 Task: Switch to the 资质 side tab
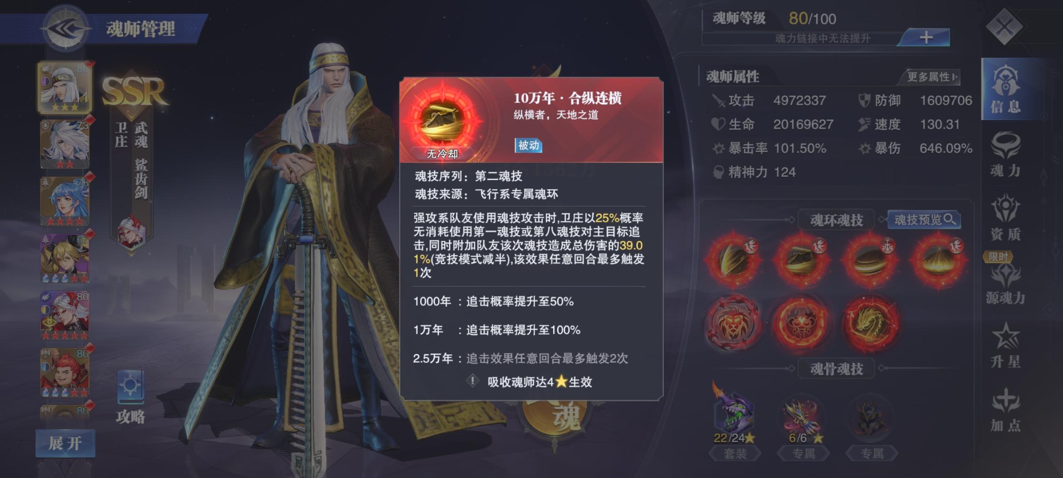[1005, 218]
